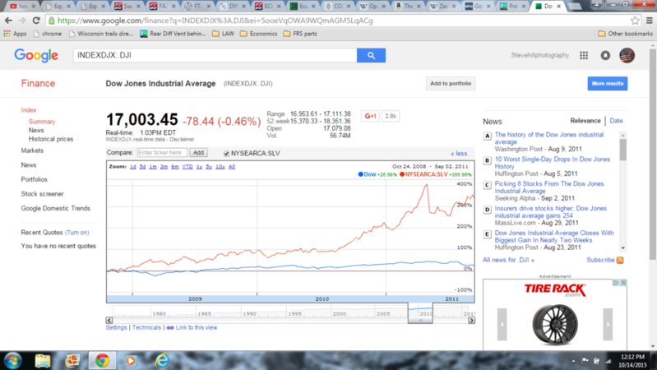The width and height of the screenshot is (657, 370).
Task: Click the compare ticker input field
Action: click(x=162, y=153)
